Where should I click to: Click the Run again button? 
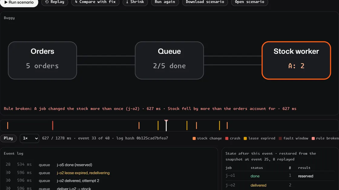click(165, 2)
